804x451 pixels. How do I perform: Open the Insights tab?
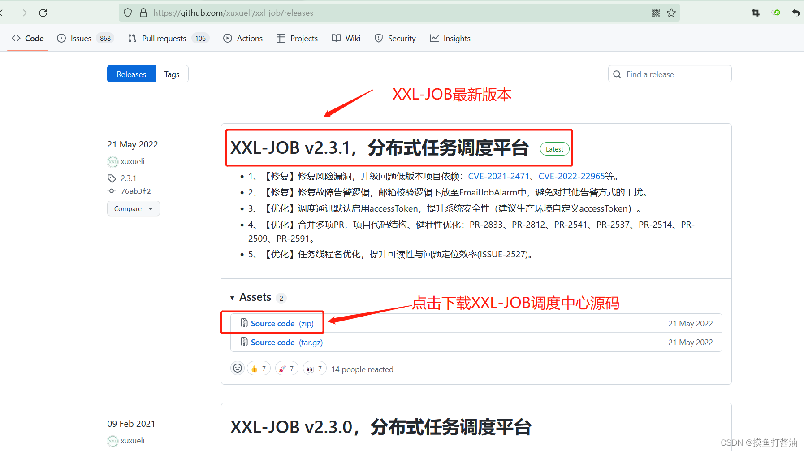click(x=450, y=39)
